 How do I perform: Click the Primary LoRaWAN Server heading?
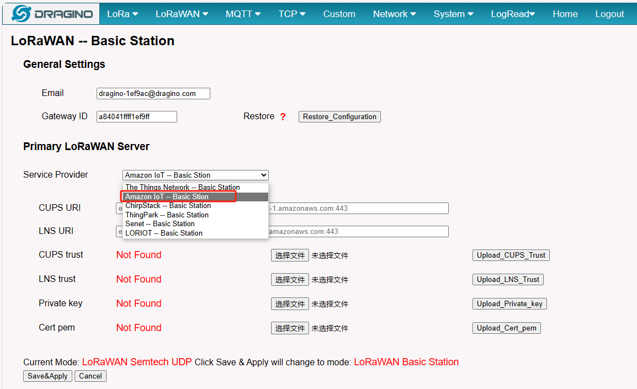(x=86, y=147)
